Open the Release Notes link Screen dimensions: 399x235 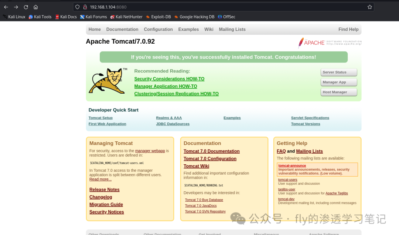tap(104, 189)
